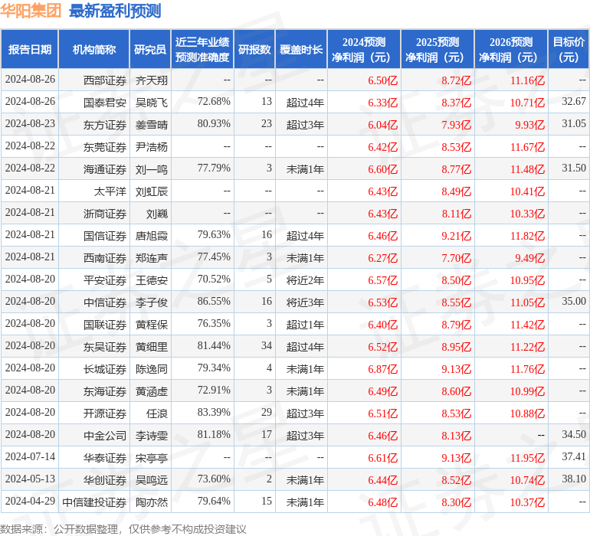590x536 pixels.
Task: Click researcher name 李子俊
Action: click(x=151, y=302)
